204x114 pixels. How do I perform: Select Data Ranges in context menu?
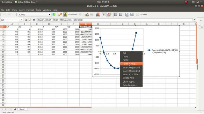[x=131, y=85]
